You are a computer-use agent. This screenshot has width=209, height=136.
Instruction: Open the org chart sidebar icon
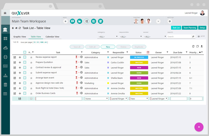pyautogui.click(x=5, y=76)
